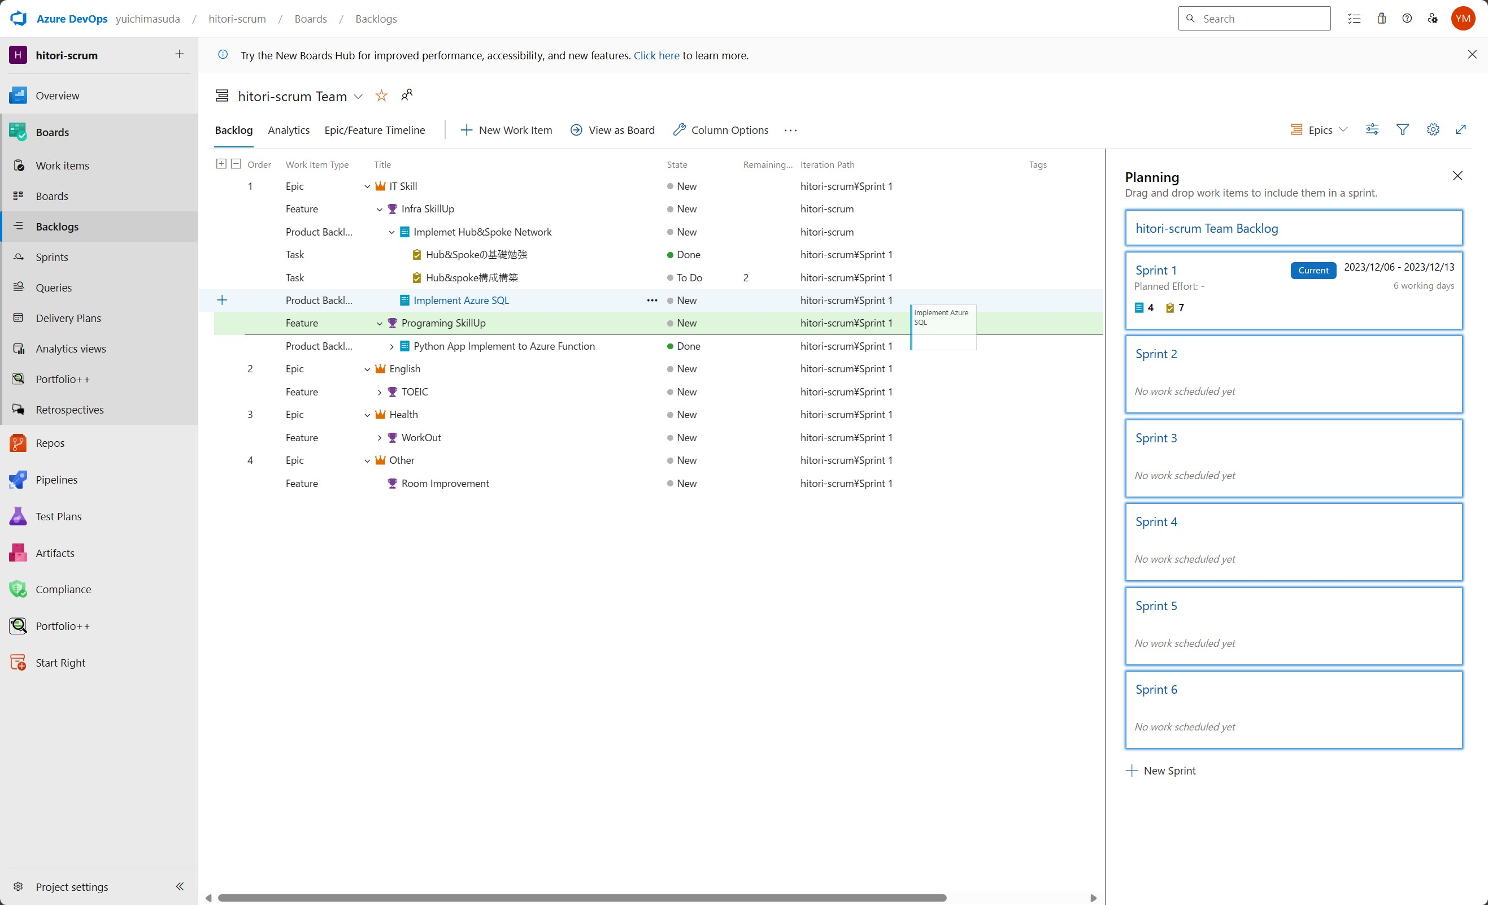The width and height of the screenshot is (1488, 905).
Task: Favorite the hitori-scrum Team backlog star
Action: click(381, 95)
